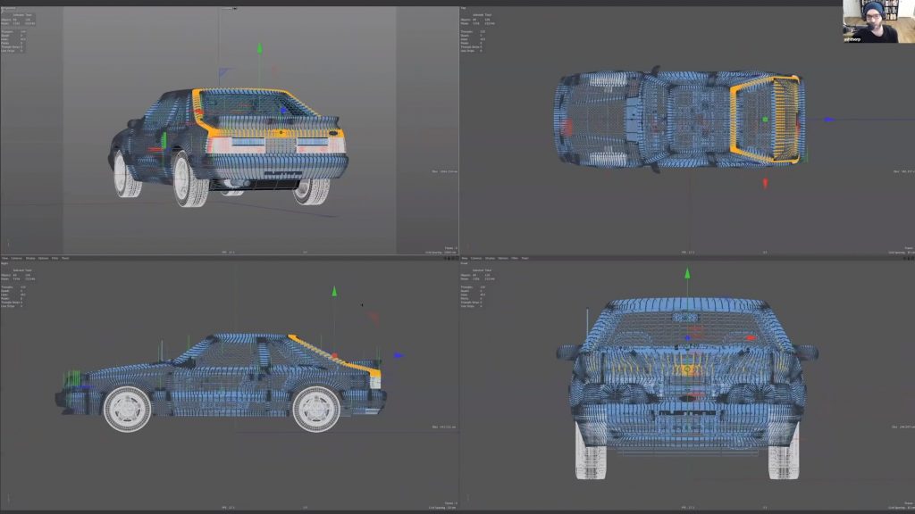915x514 pixels.
Task: Click the green Y-axis arrow in Front view
Action: point(687,273)
